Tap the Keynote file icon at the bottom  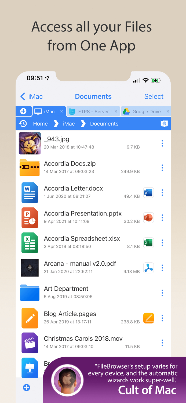pos(30,368)
